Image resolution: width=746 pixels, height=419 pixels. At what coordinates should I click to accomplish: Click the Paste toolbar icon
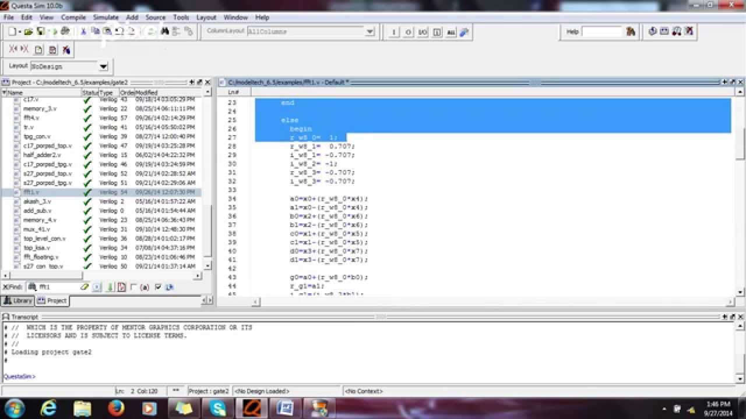(107, 31)
